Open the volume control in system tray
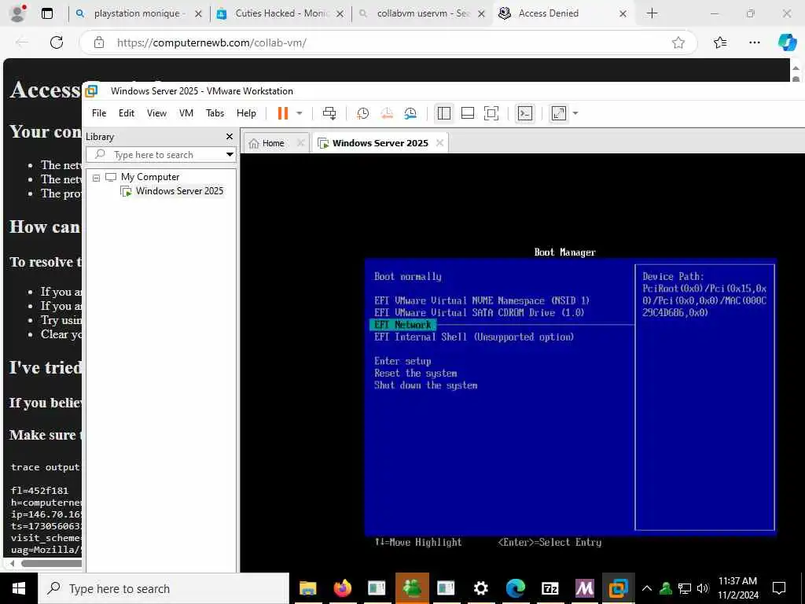The height and width of the screenshot is (604, 805). click(703, 588)
